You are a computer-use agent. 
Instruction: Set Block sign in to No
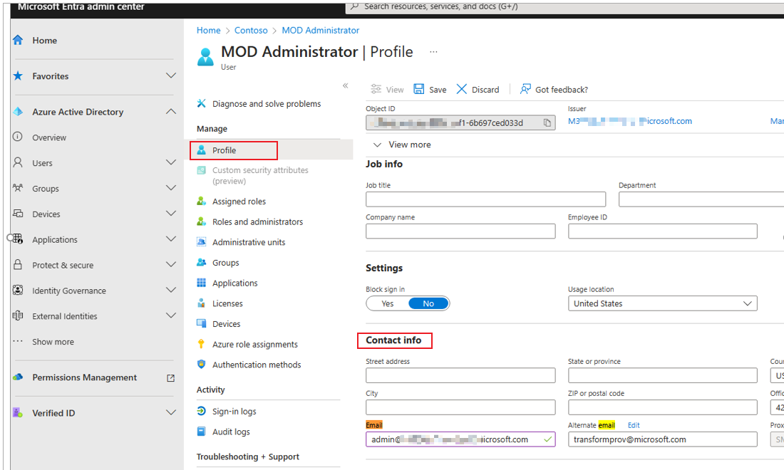click(x=428, y=303)
